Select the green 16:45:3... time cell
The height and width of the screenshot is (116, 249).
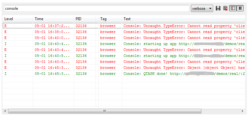coord(52,74)
